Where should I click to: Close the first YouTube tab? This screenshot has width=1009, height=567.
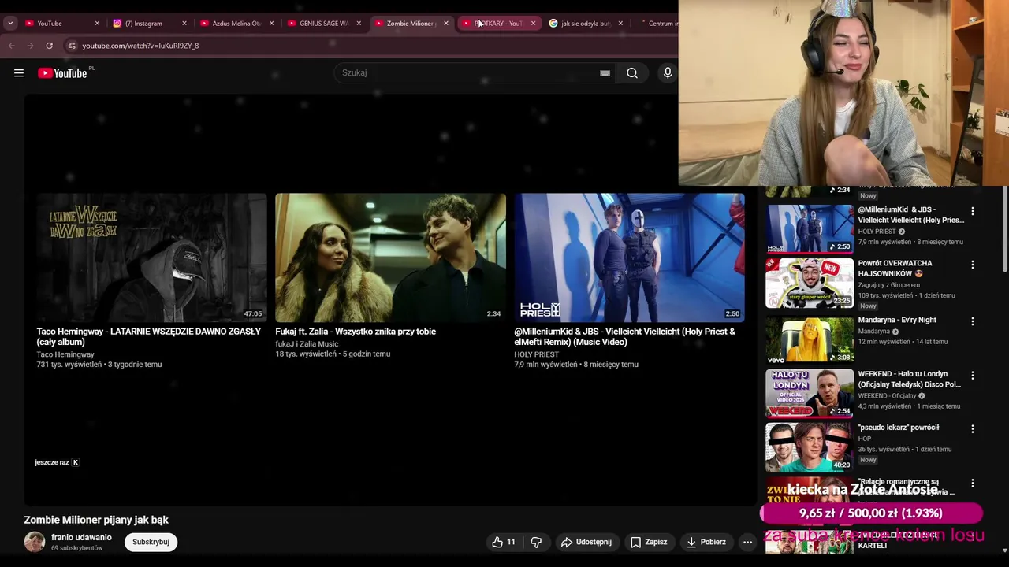tap(97, 24)
